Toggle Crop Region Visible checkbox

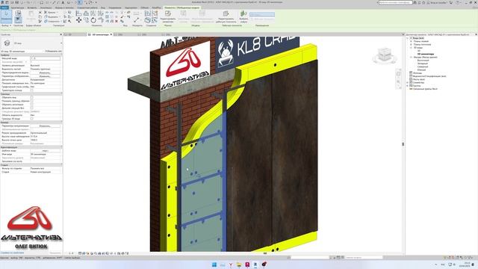(x=31, y=101)
